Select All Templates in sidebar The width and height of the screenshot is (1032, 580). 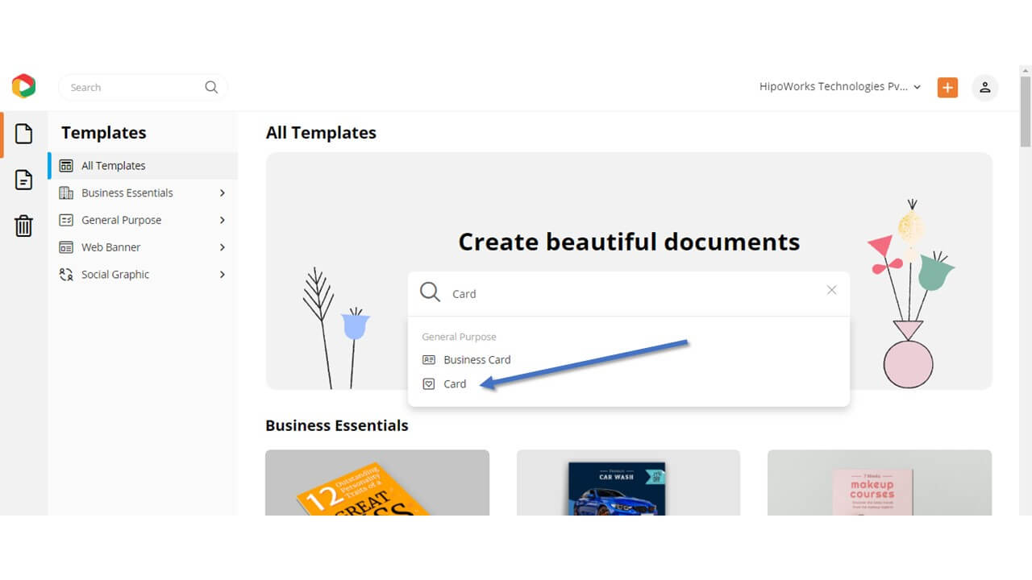tap(113, 166)
